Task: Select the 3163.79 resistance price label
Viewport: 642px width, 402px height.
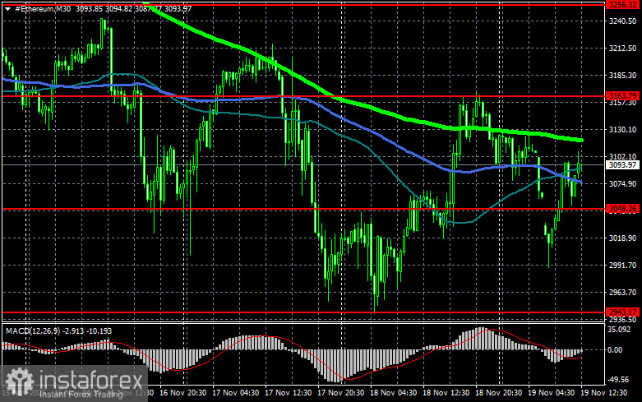Action: [622, 96]
